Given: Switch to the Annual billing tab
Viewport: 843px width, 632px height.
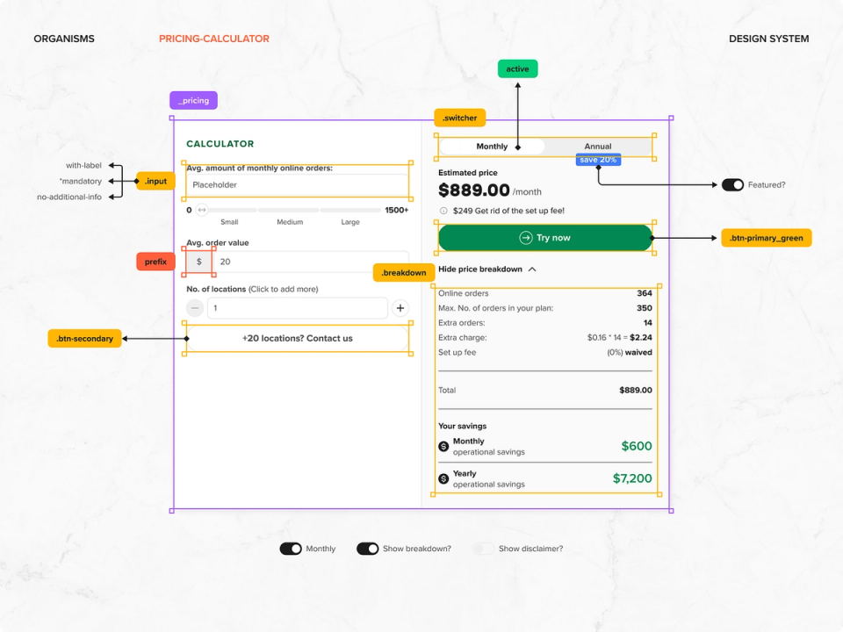Looking at the screenshot, I should point(598,146).
